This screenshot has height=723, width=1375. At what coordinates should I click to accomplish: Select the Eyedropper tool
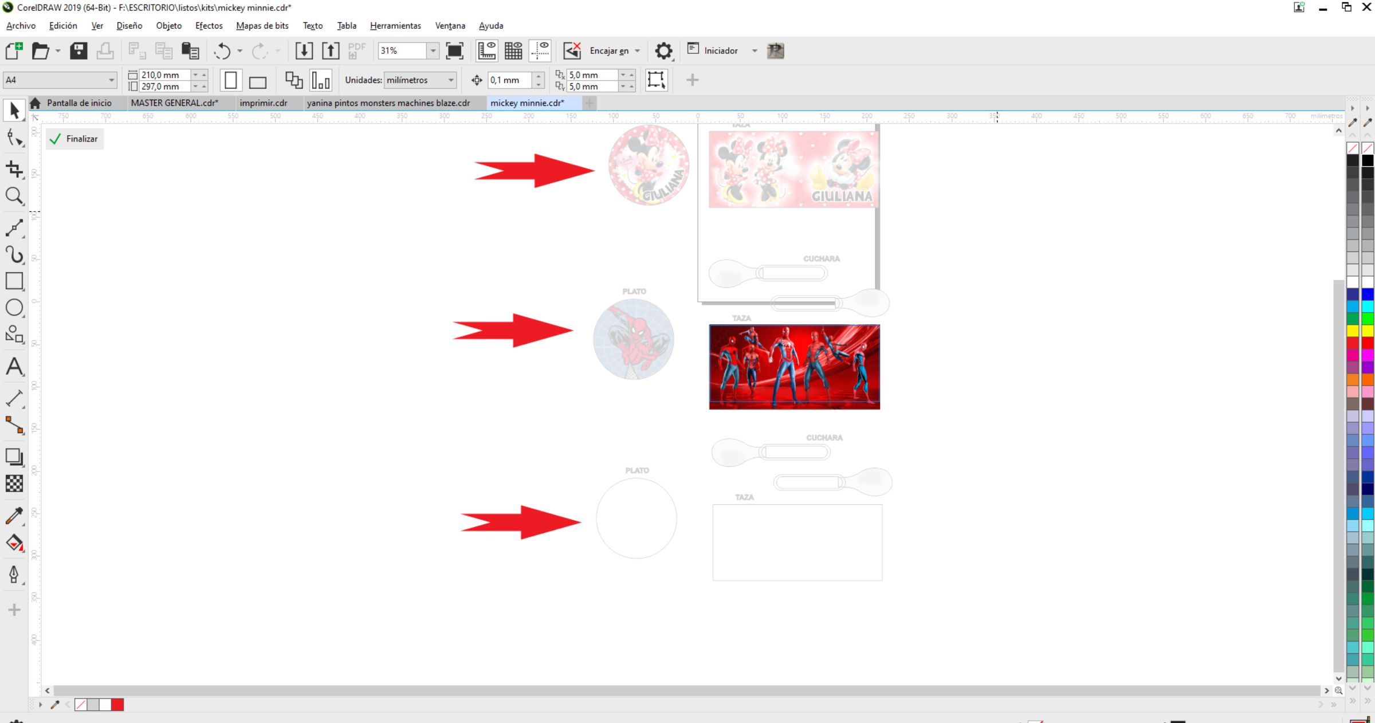[x=14, y=515]
